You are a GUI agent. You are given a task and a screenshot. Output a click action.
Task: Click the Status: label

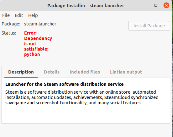tap(9, 33)
